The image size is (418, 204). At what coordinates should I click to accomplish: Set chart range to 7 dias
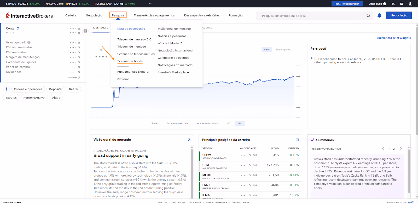pyautogui.click(x=155, y=124)
